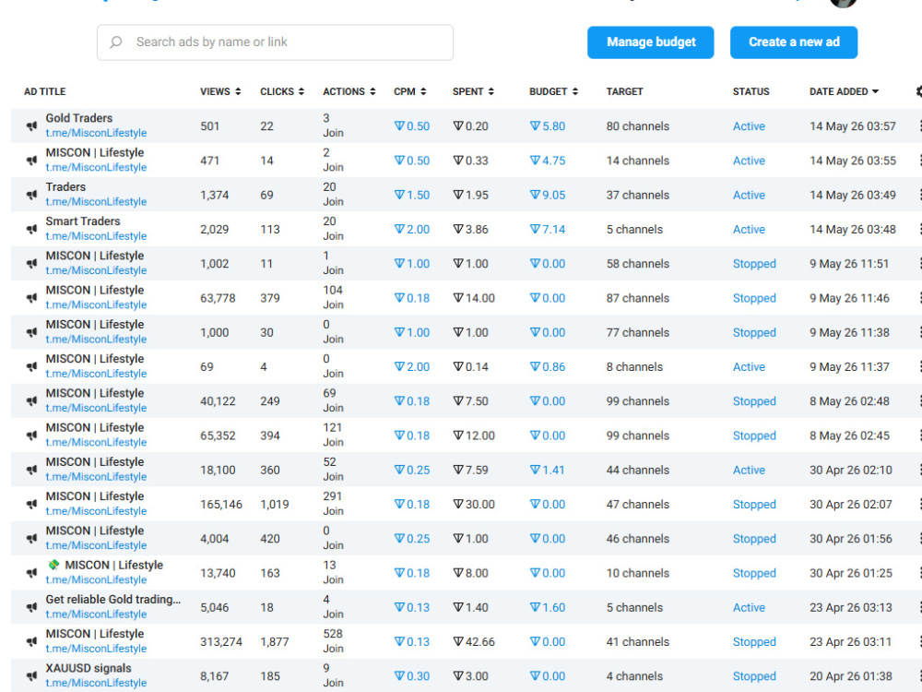Open the XAUUSD signals ad title
Image resolution: width=922 pixels, height=692 pixels.
pos(89,668)
